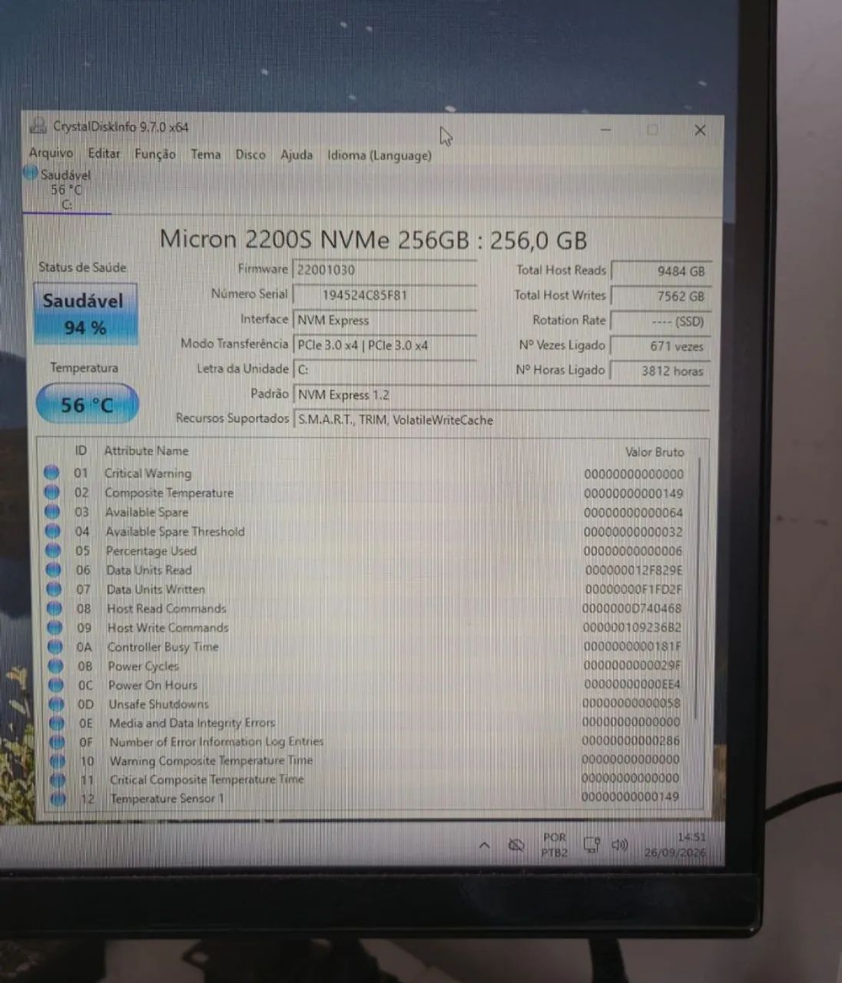The image size is (842, 983).
Task: Click the status orb for Host Write Commands
Action: click(x=55, y=627)
